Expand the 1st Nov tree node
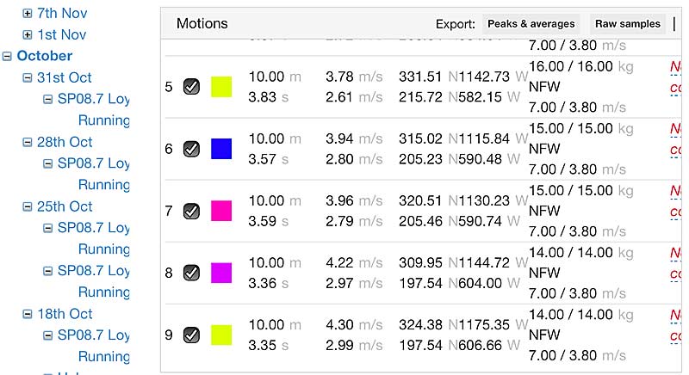This screenshot has height=375, width=689. [x=28, y=35]
